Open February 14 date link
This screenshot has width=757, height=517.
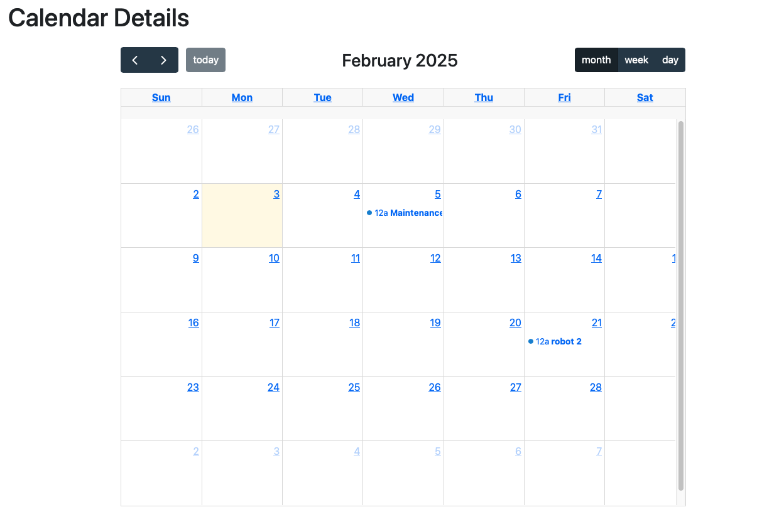[x=596, y=258]
